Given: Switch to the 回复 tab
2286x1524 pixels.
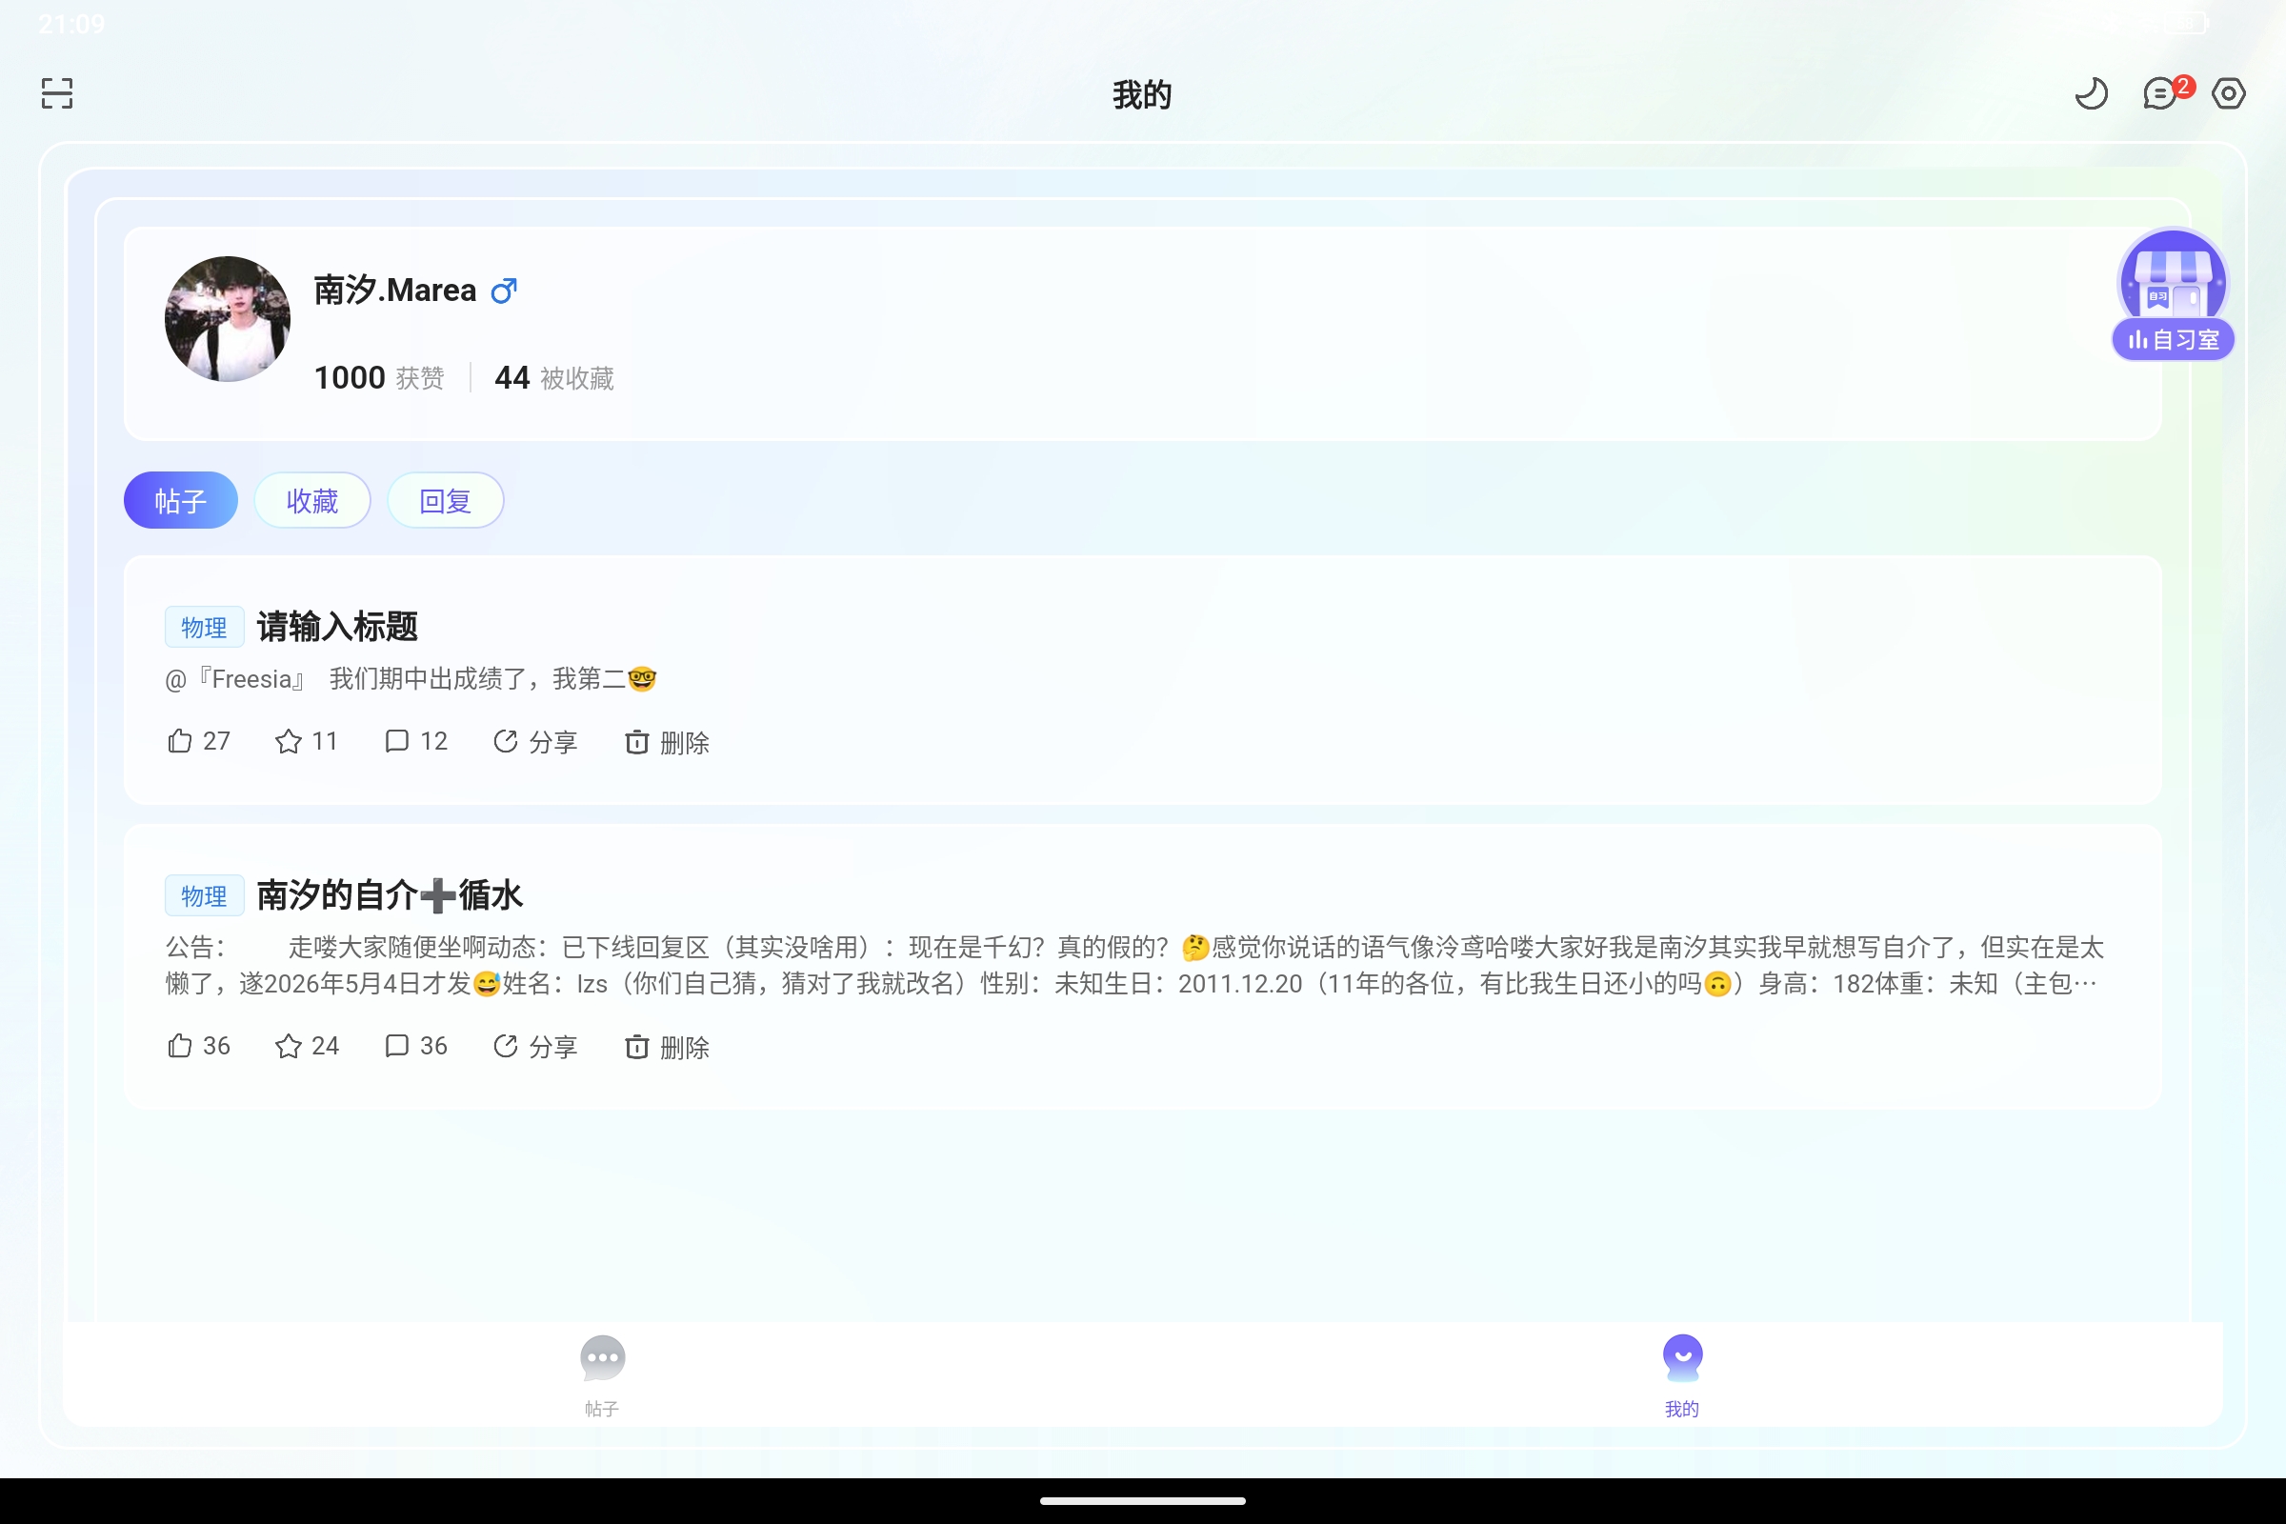Looking at the screenshot, I should (x=445, y=501).
